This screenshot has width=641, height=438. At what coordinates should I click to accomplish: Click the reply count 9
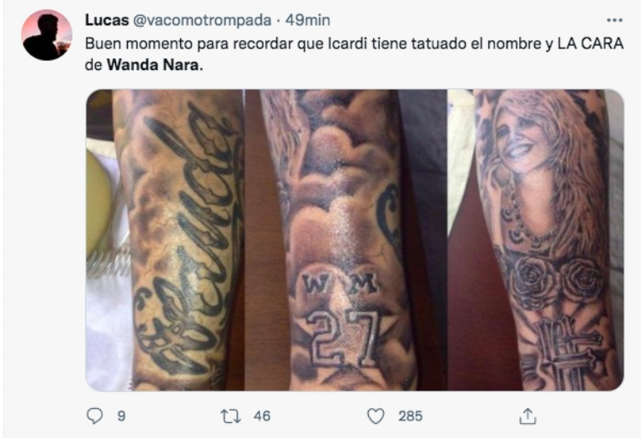pyautogui.click(x=121, y=416)
